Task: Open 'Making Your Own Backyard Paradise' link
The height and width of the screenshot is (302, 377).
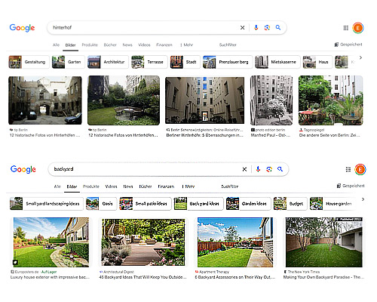Action: click(323, 277)
